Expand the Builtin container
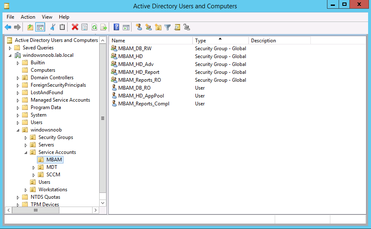 click(x=18, y=63)
